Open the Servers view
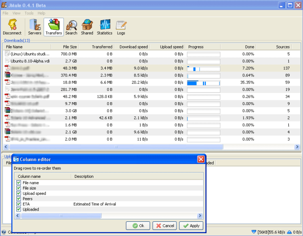This screenshot has height=236, width=303. click(x=34, y=27)
